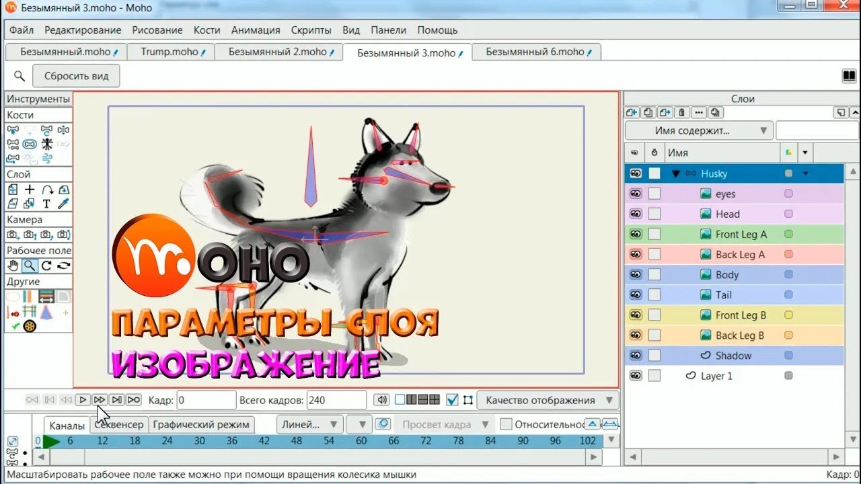
Task: Open the Moho library book icon
Action: pos(849,76)
